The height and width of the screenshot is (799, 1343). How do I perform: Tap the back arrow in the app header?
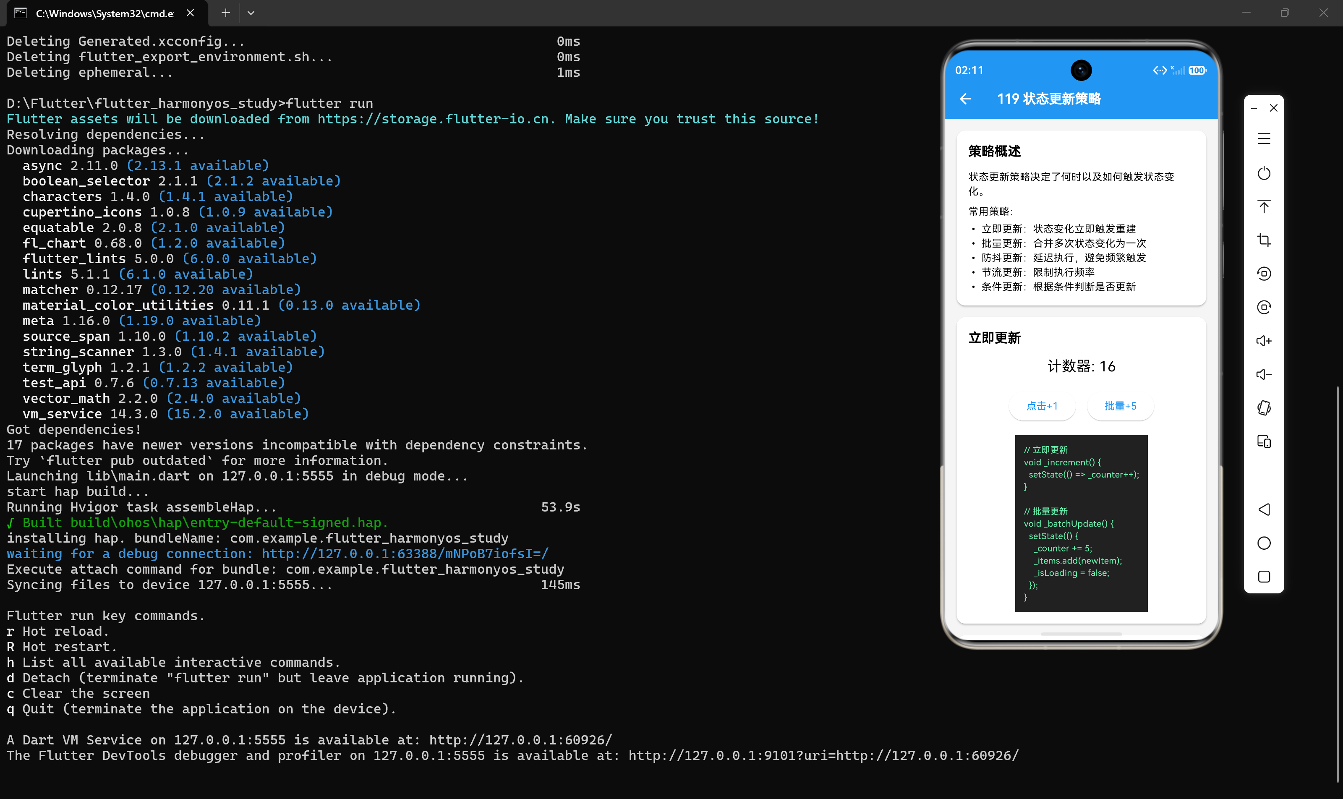(x=966, y=99)
